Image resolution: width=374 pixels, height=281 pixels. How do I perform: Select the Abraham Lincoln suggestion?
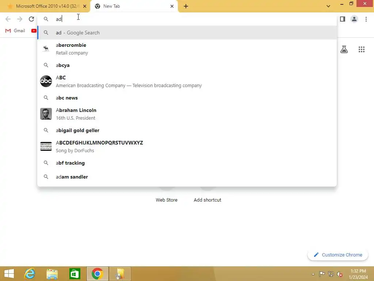187,114
